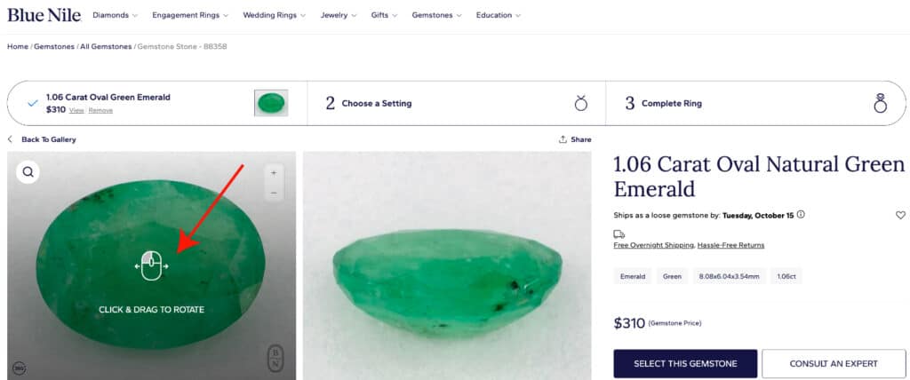This screenshot has width=910, height=380.
Task: Open the Education menu
Action: (498, 15)
